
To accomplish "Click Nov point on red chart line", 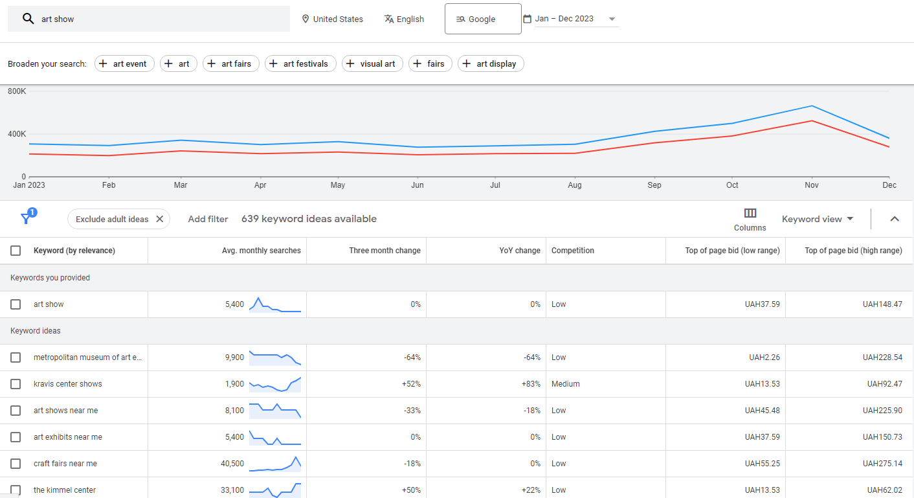I will pyautogui.click(x=812, y=120).
